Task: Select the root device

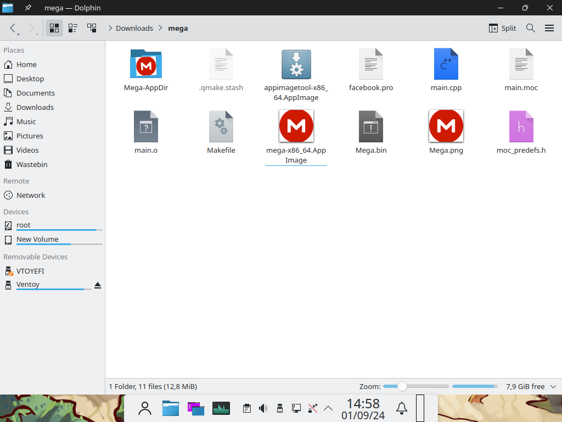Action: tap(52, 225)
